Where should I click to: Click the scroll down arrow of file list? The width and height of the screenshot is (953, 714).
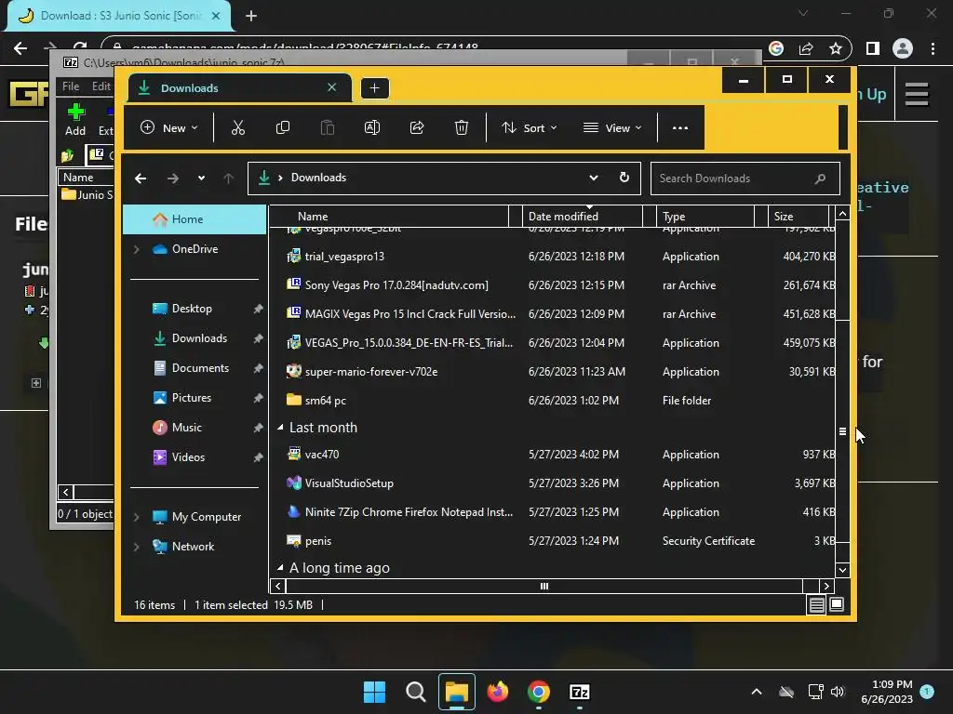click(842, 570)
